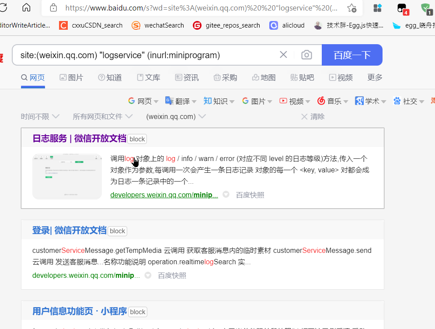Click the green shield icon showing 1
Image resolution: width=435 pixels, height=329 pixels.
tap(425, 8)
